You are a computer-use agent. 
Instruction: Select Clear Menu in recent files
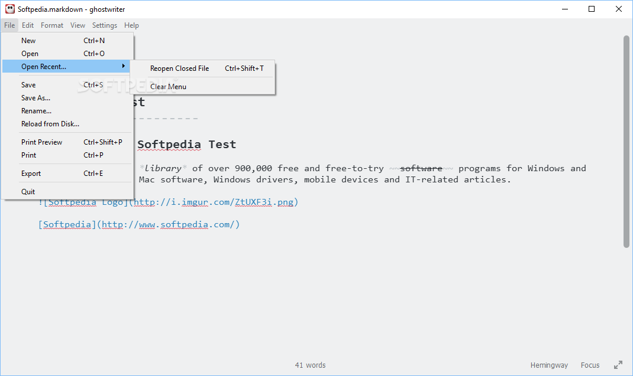[202, 86]
